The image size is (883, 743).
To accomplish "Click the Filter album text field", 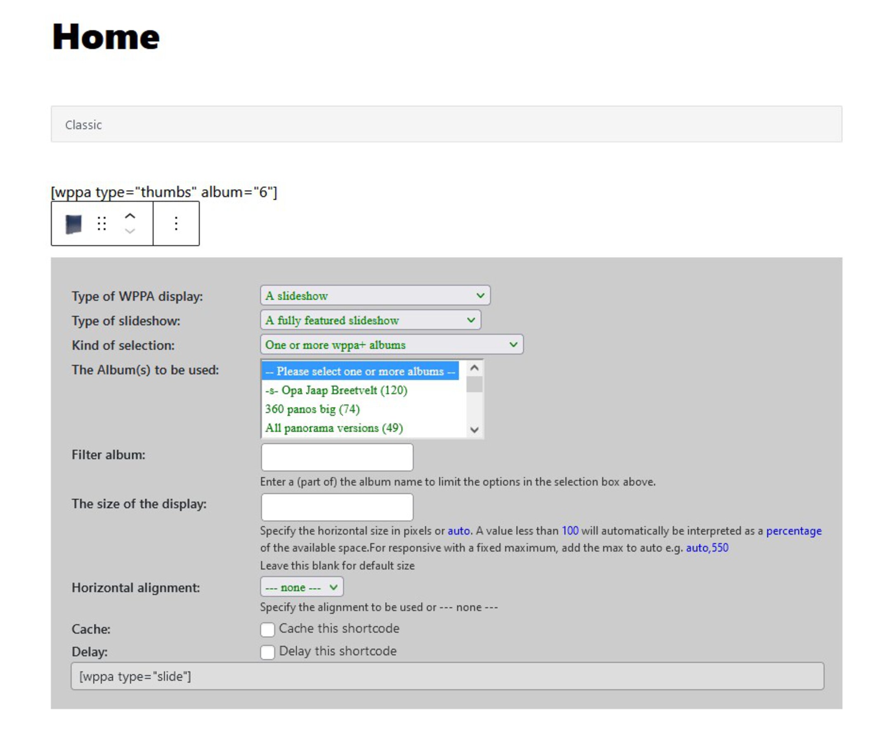I will (337, 457).
